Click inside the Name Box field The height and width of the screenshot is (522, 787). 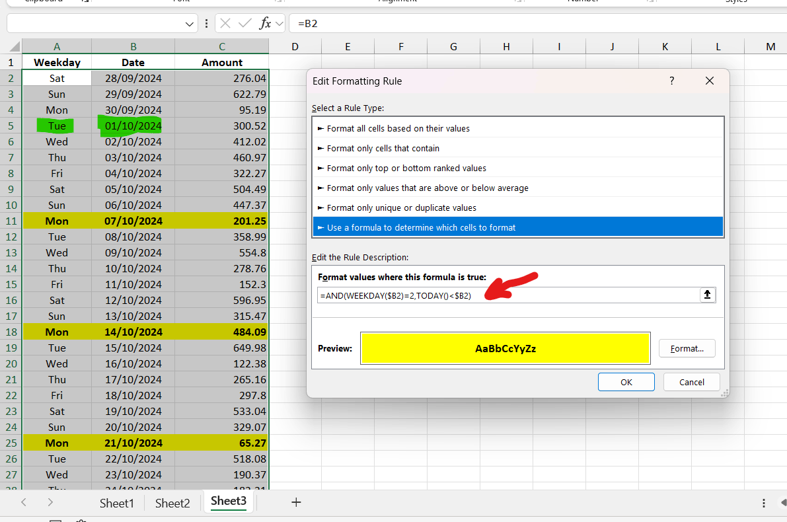95,24
